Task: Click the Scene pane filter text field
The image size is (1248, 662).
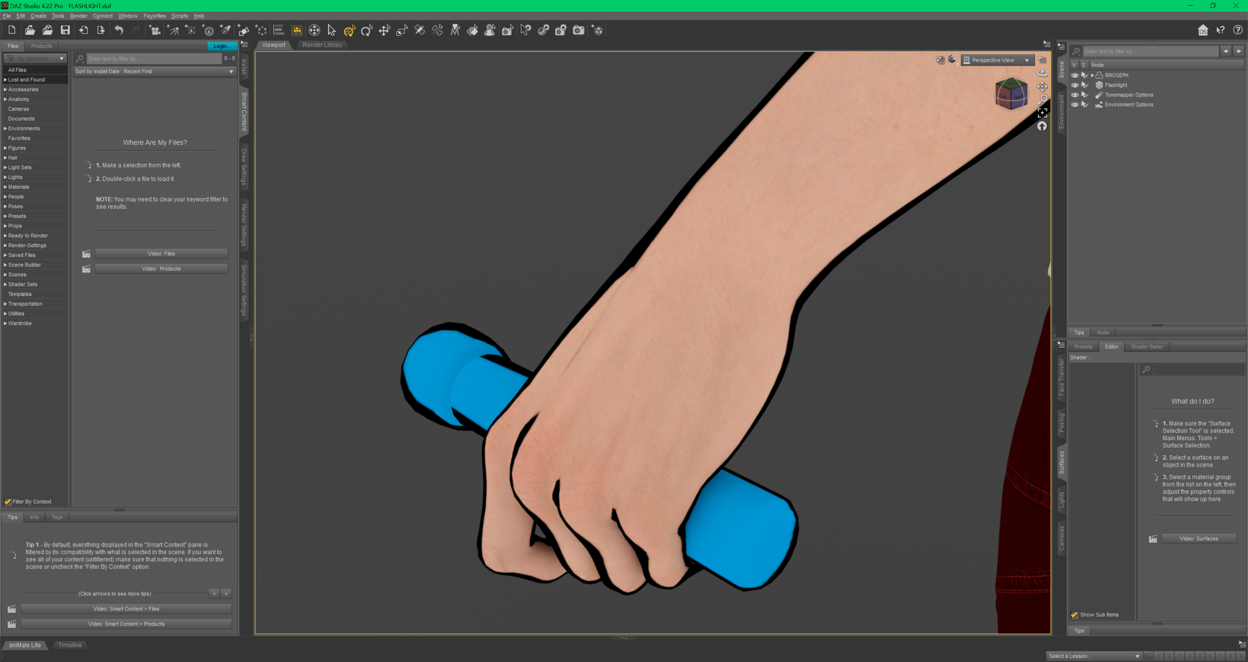Action: click(x=1150, y=51)
